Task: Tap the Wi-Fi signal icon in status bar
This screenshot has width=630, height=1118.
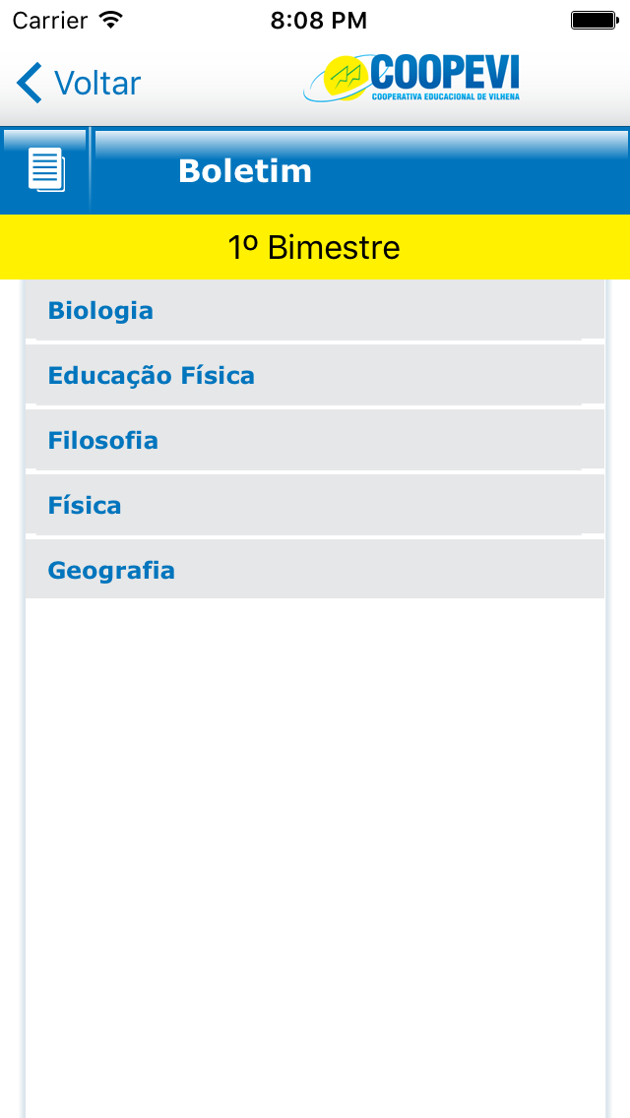Action: 111,20
